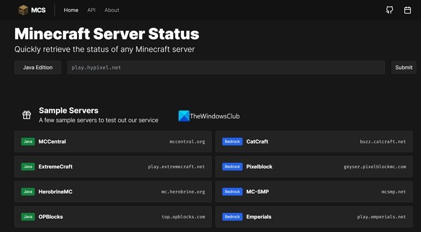The image size is (421, 232).
Task: Click the Java badge on OPBlocks
Action: tap(28, 217)
